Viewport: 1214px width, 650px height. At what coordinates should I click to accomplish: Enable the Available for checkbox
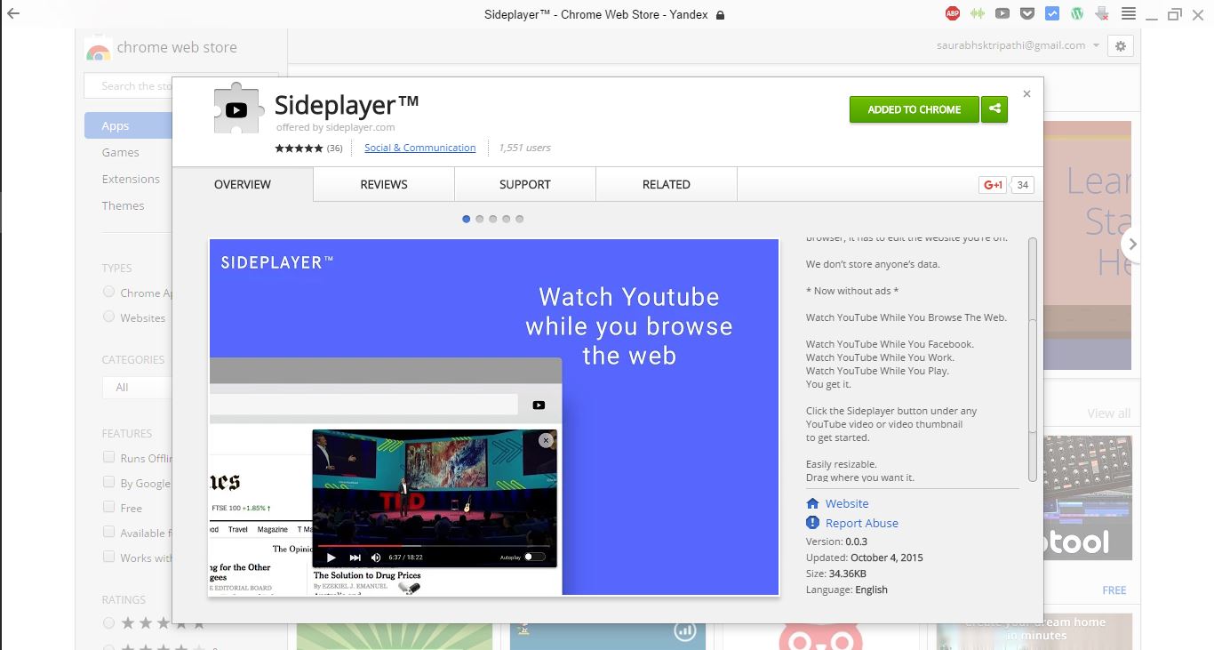point(108,532)
